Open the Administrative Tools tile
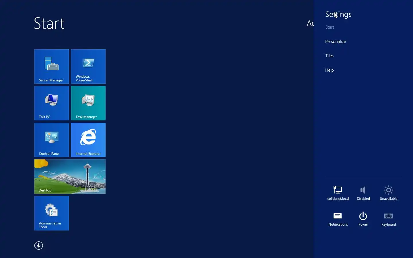 coord(52,213)
